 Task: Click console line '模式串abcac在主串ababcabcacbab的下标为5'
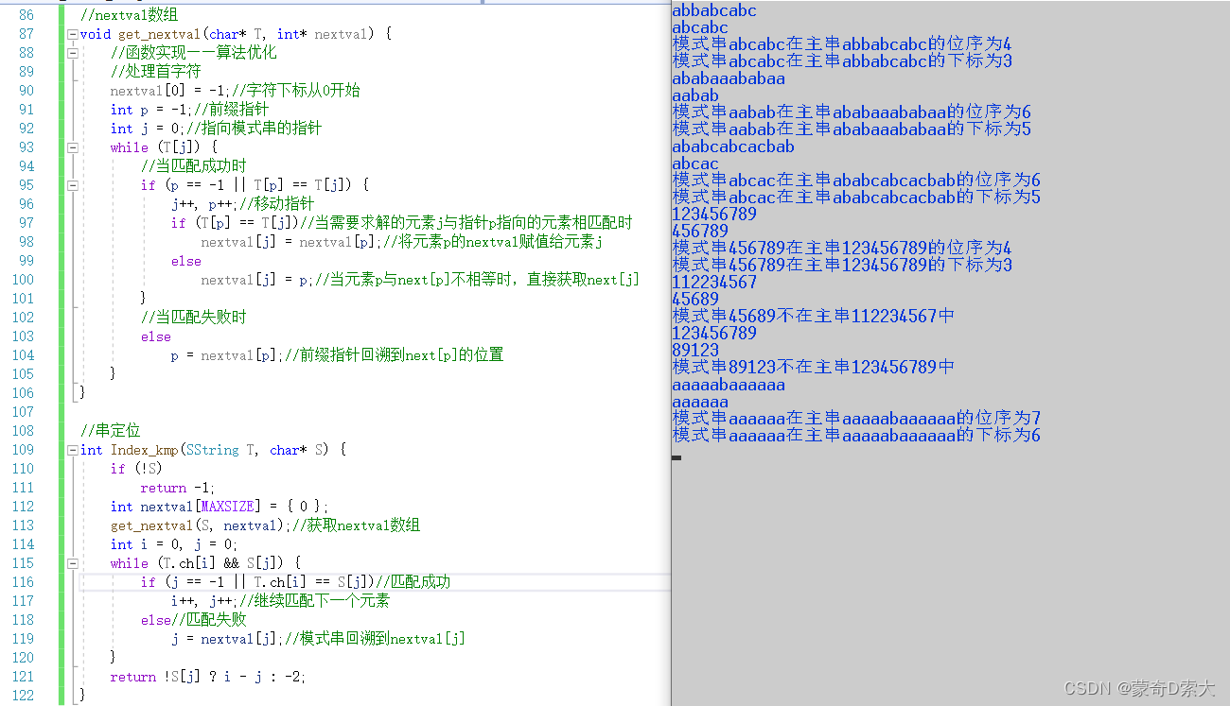[856, 198]
